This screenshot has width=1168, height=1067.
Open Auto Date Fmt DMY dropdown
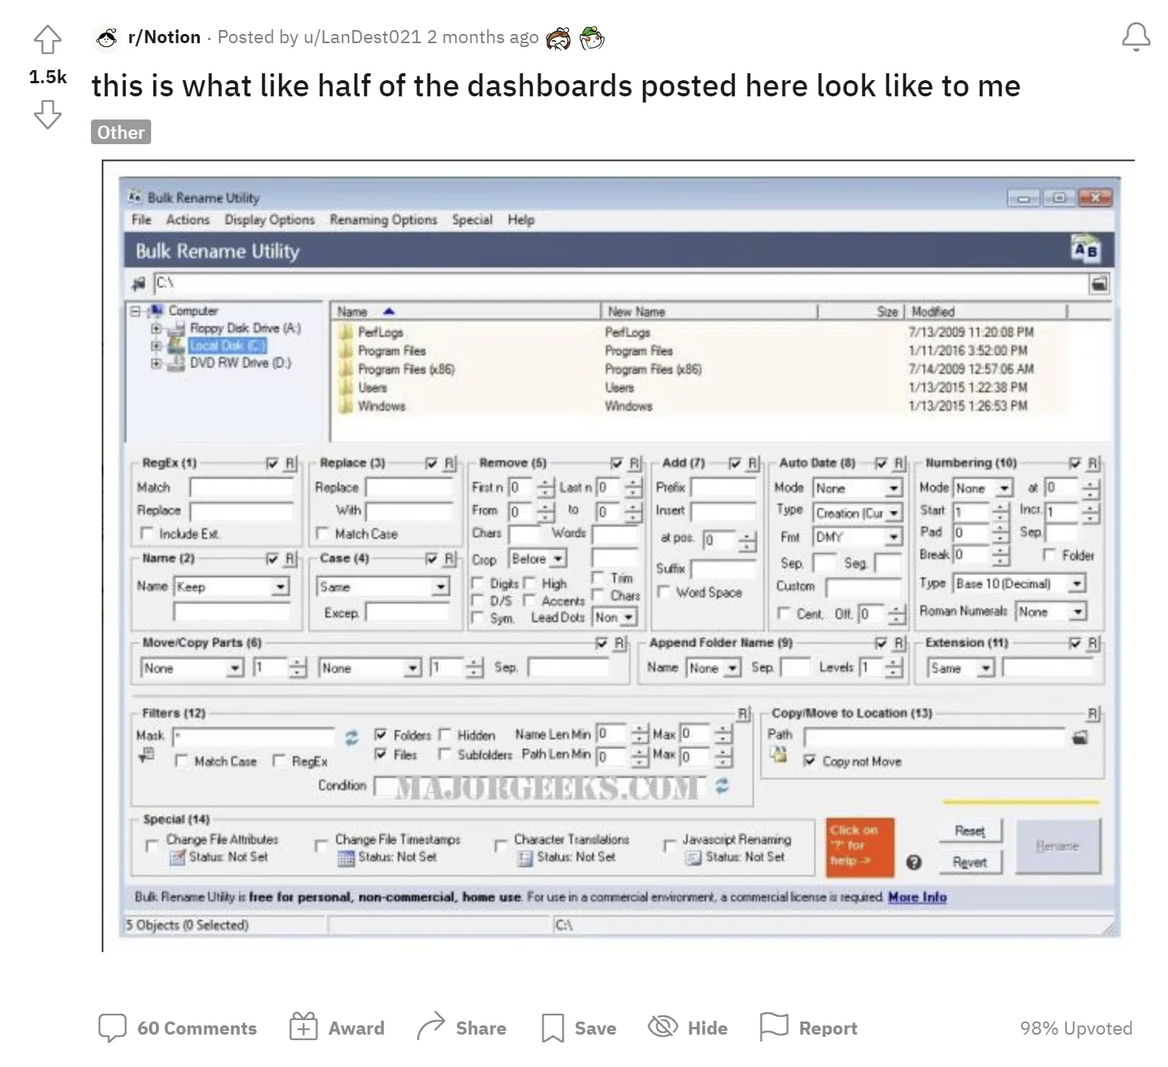857,537
